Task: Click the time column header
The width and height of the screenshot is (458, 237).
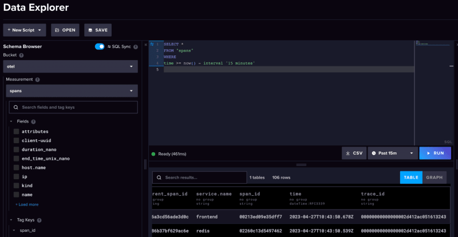Action: [295, 193]
